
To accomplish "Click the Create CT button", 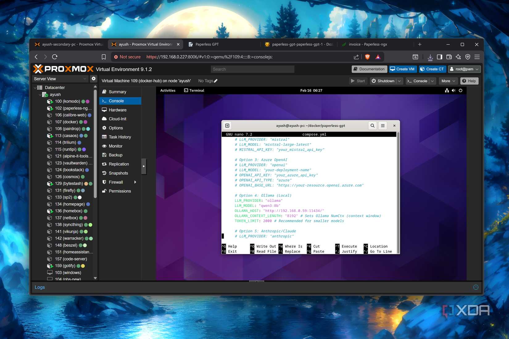I will (x=432, y=69).
